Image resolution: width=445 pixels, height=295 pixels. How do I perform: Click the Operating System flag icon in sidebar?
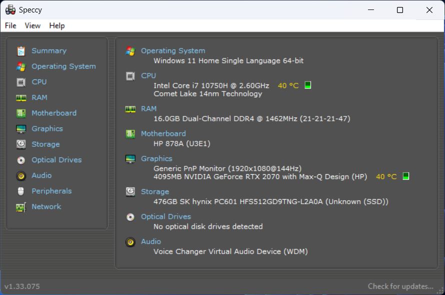[21, 66]
